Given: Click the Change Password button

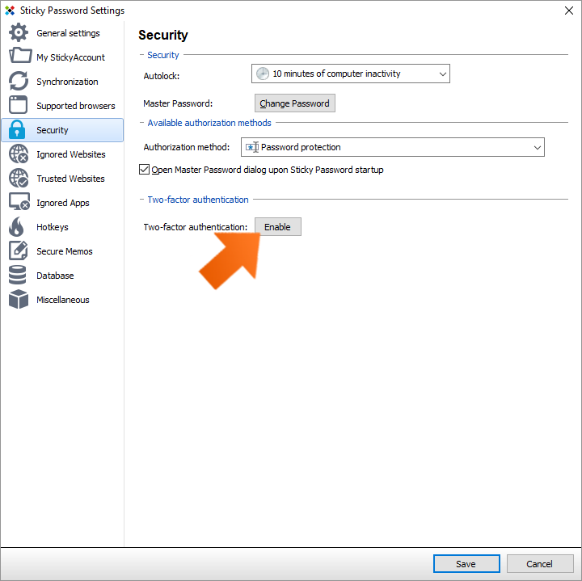Looking at the screenshot, I should [295, 103].
